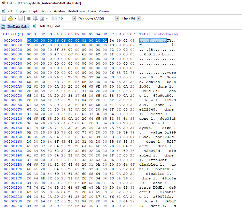This screenshot has width=242, height=207.
Task: Click the Tekst zdekodowany column header
Action: [159, 34]
